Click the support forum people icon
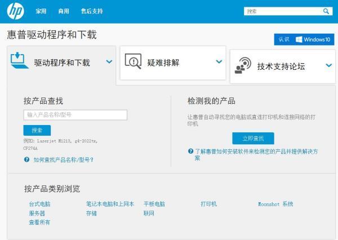Image resolution: width=338 pixels, height=240 pixels. (x=243, y=65)
